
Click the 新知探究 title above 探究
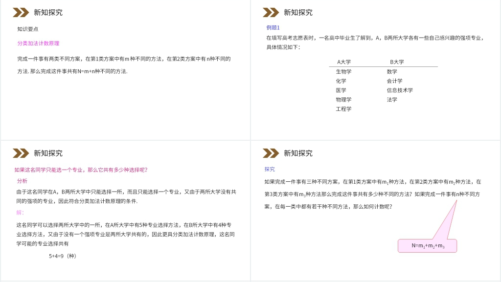tap(298, 153)
